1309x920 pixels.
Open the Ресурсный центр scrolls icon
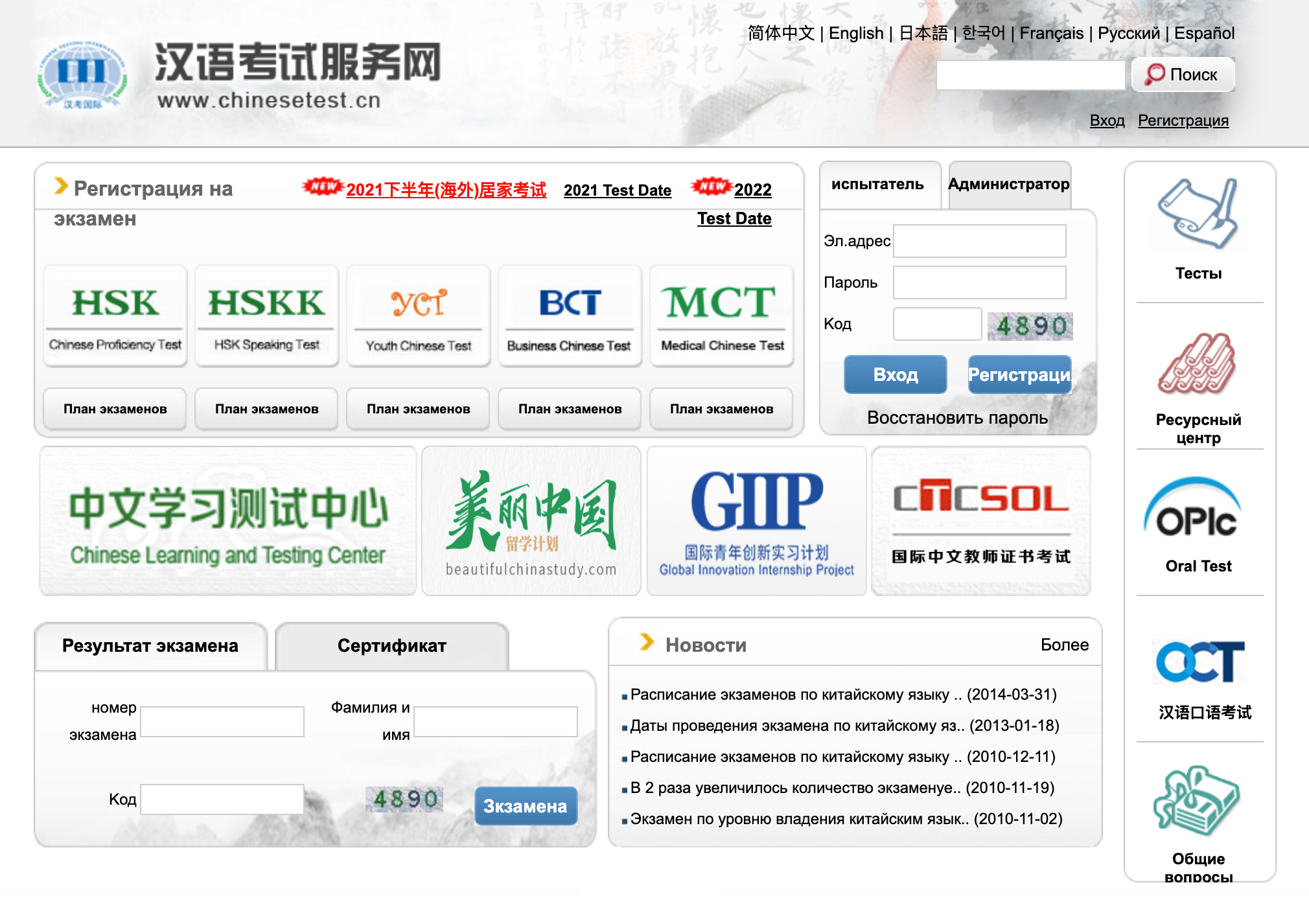coord(1198,363)
